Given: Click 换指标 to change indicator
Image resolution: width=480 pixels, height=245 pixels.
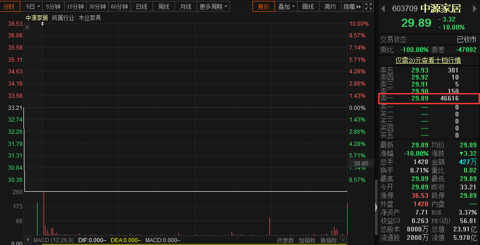Looking at the screenshot, I should (329, 240).
